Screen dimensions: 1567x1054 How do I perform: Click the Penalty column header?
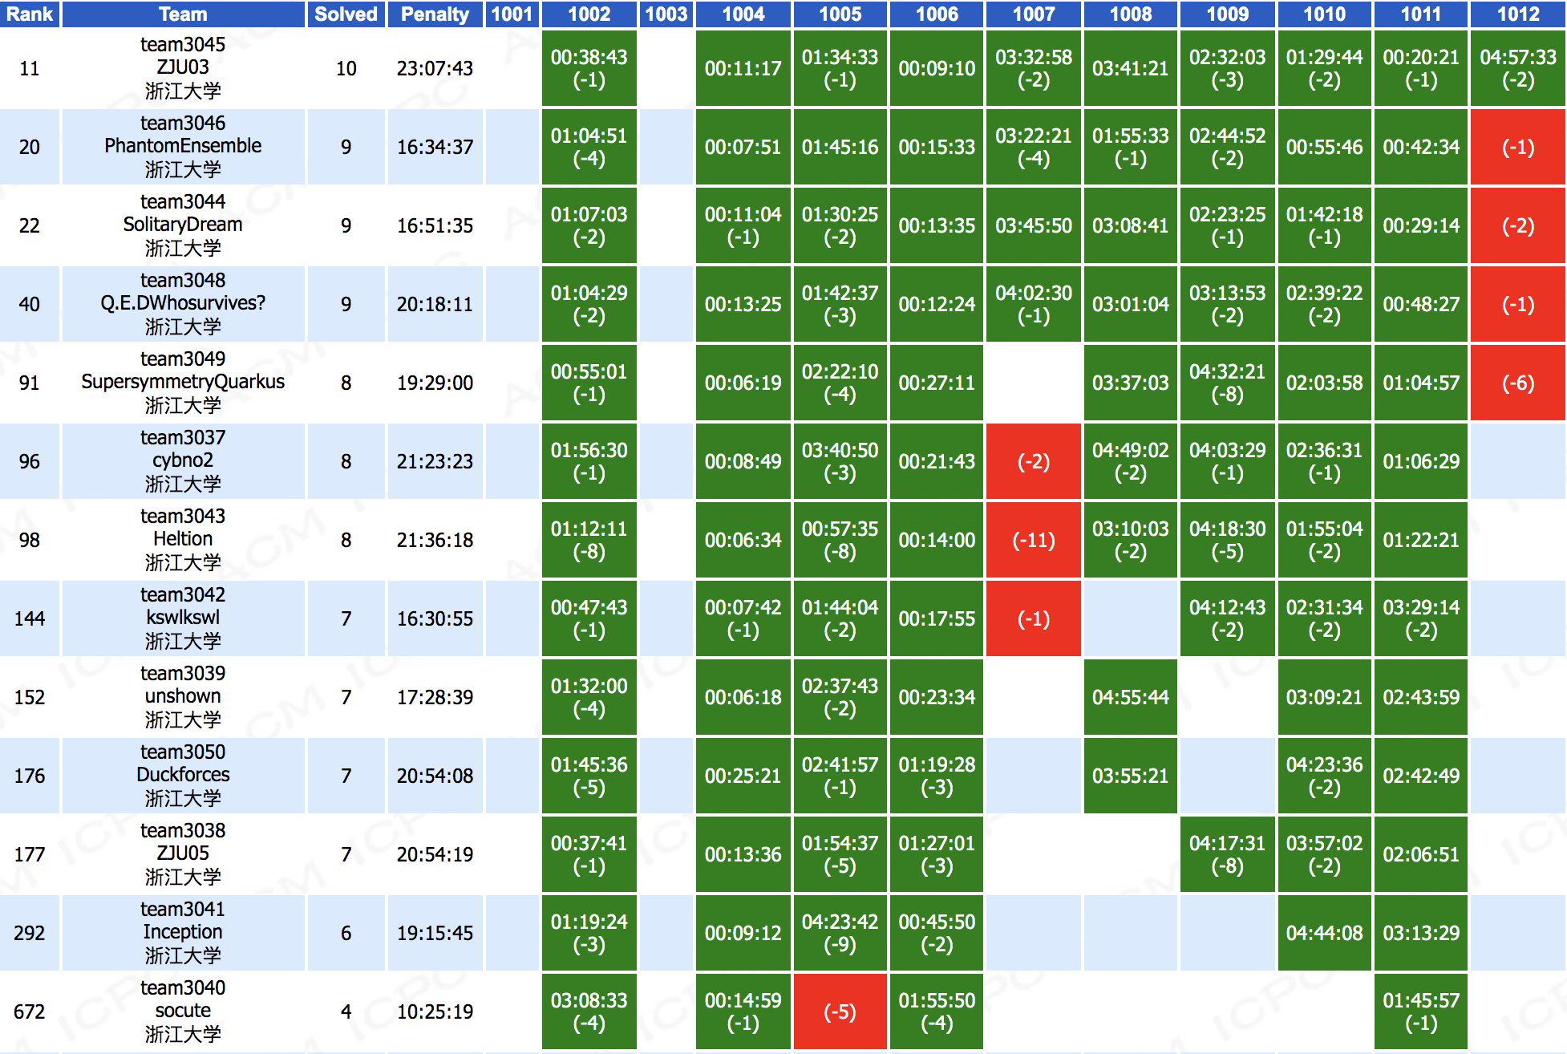pos(435,14)
